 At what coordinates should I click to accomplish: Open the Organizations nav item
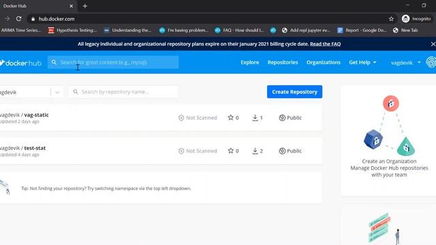324,63
